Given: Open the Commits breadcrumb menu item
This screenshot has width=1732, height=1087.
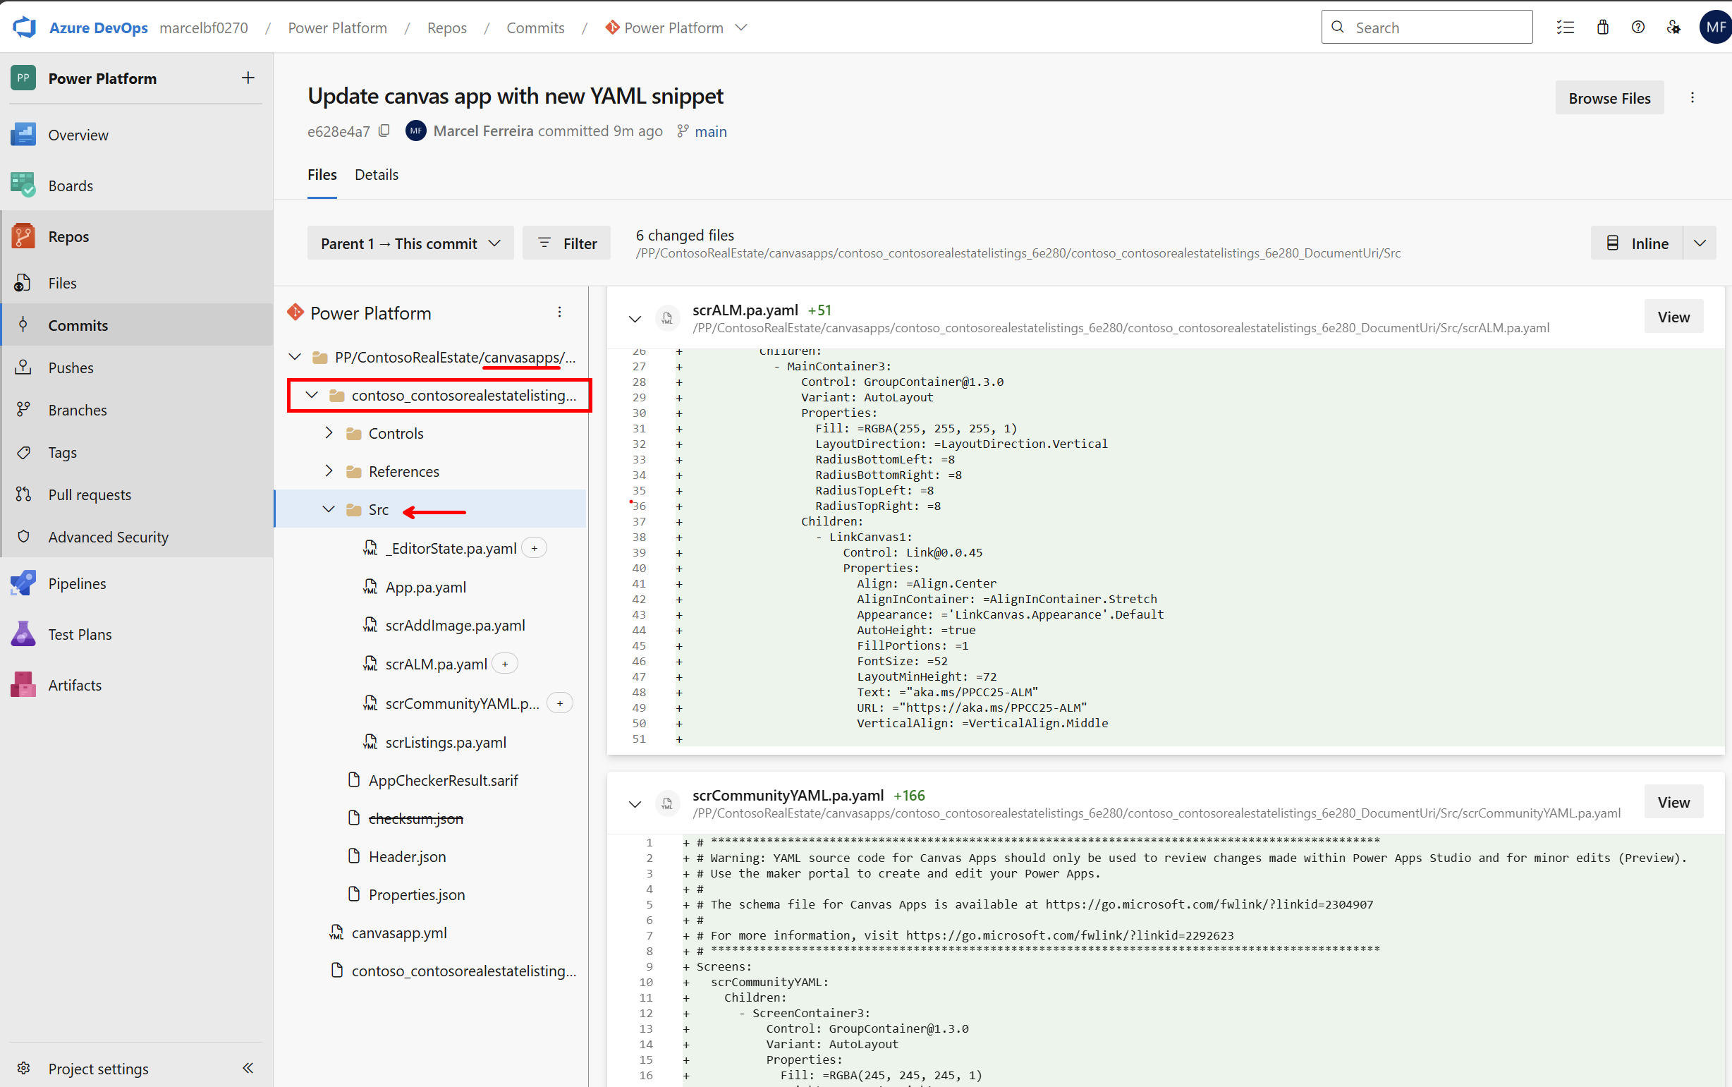Looking at the screenshot, I should tap(535, 28).
